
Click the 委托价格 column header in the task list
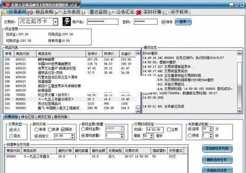point(65,151)
